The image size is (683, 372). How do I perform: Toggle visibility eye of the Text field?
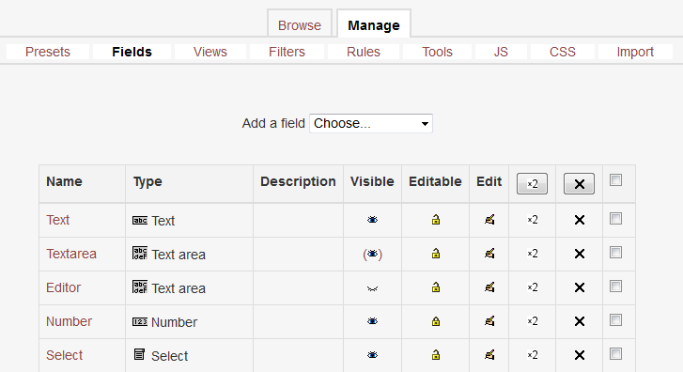pos(372,220)
